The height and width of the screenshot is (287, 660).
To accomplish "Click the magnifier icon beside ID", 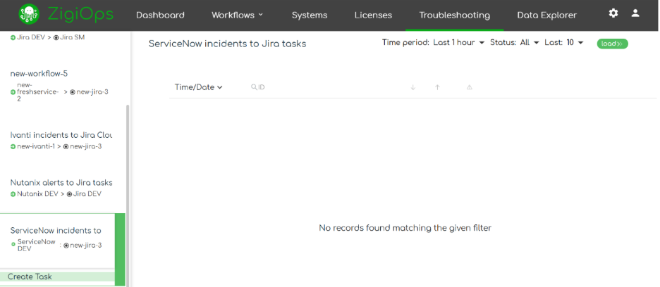I will (254, 87).
